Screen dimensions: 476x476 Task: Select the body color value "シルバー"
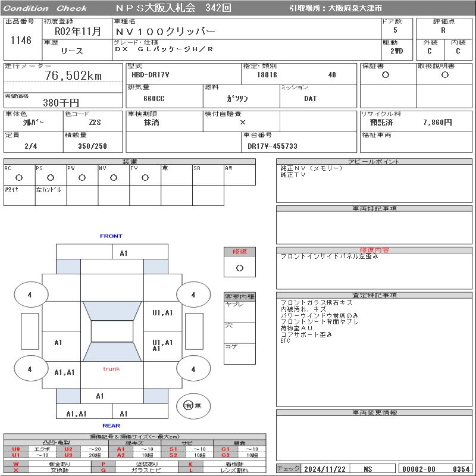click(33, 123)
